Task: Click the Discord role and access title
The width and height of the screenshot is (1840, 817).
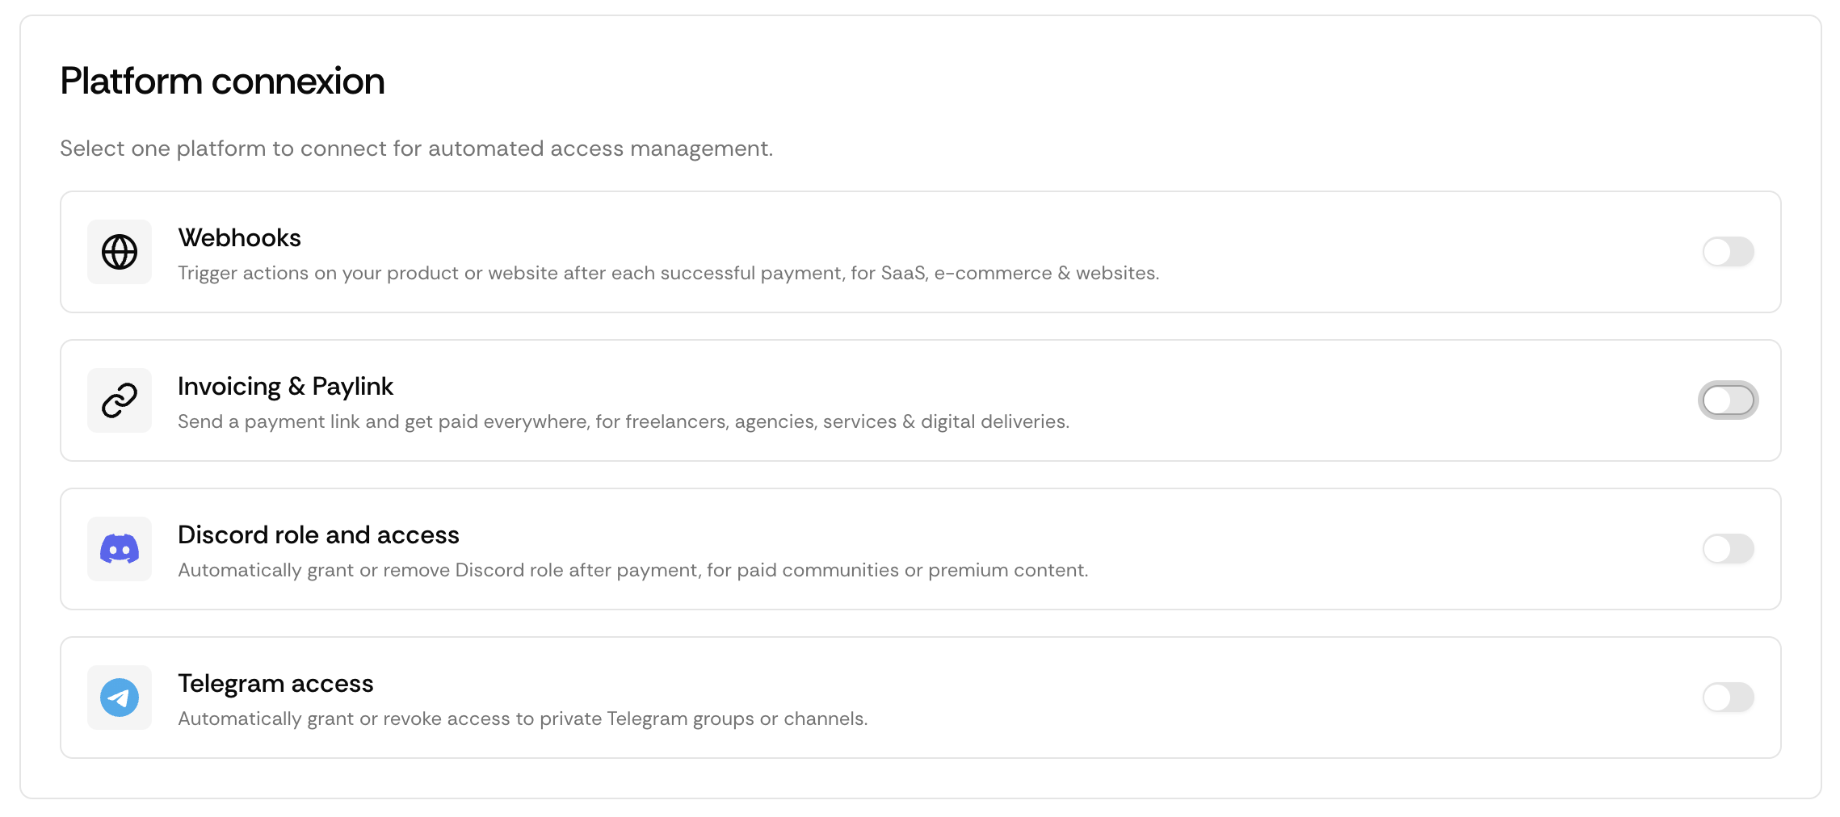Action: [x=318, y=535]
